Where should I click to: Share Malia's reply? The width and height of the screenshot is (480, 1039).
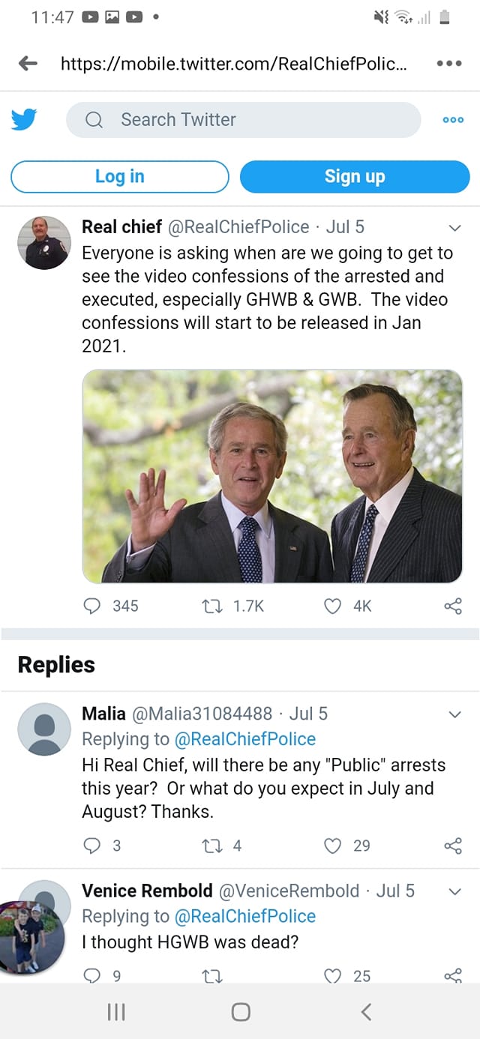pos(453,846)
